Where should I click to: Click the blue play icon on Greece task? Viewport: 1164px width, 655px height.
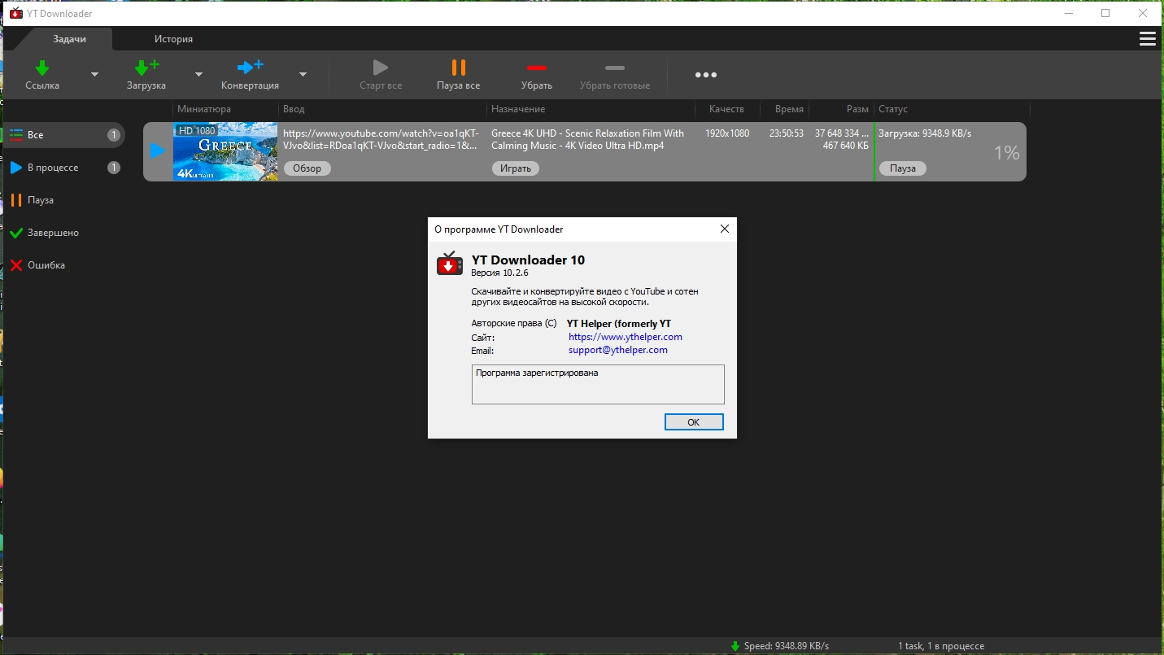coord(158,151)
